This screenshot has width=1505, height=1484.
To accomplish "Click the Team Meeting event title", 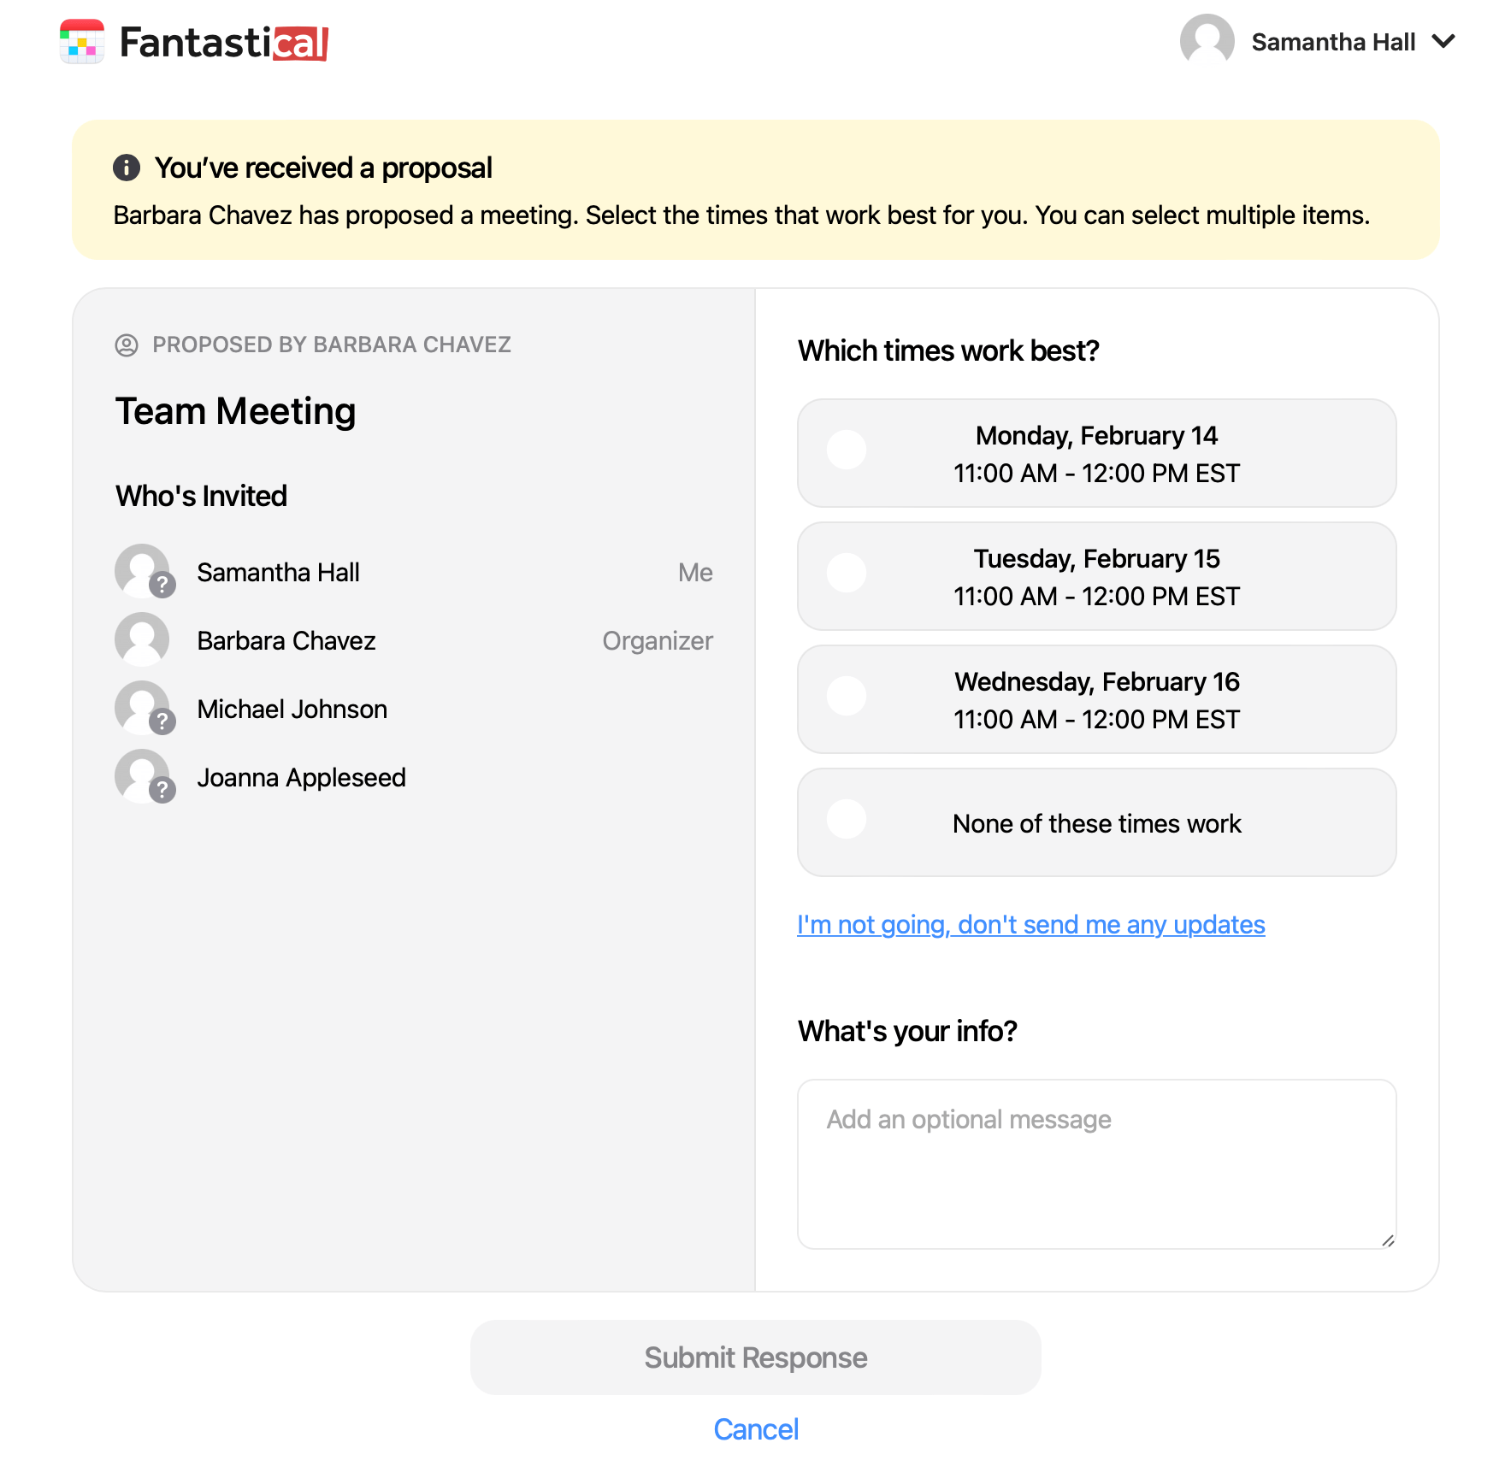I will [235, 411].
